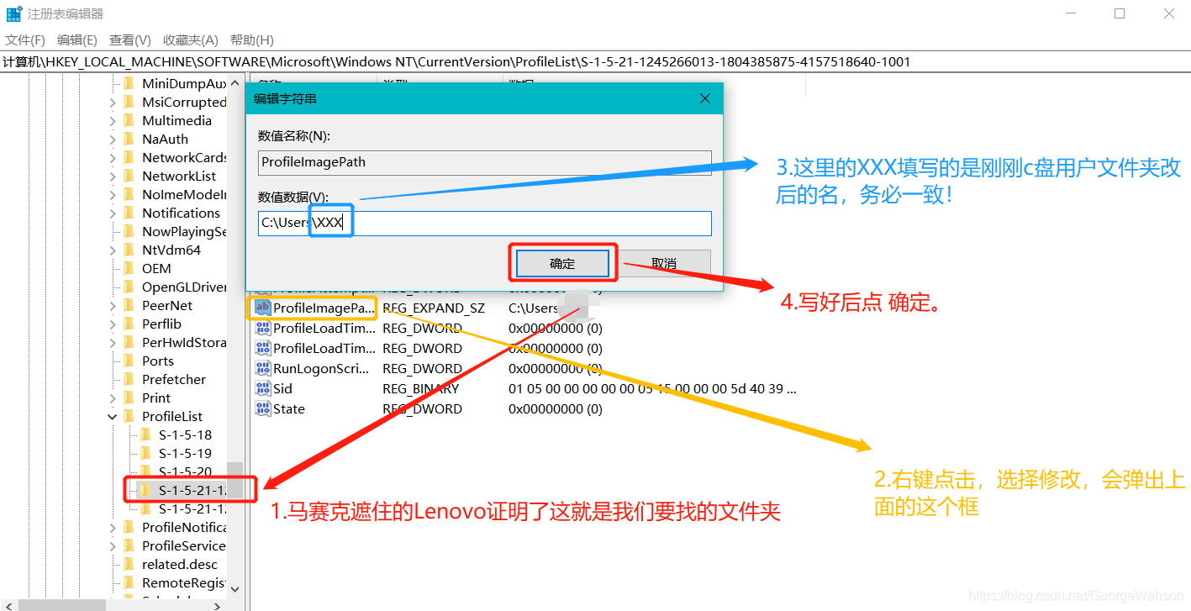Image resolution: width=1191 pixels, height=611 pixels.
Task: Open the 编辑(E) menu
Action: click(x=77, y=40)
